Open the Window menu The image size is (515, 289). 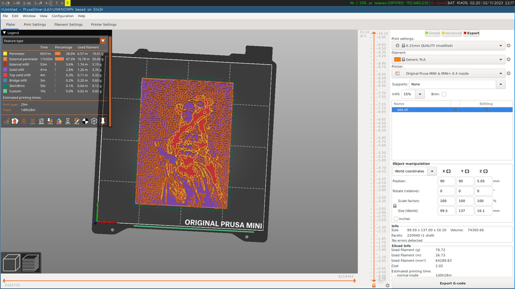(x=29, y=16)
